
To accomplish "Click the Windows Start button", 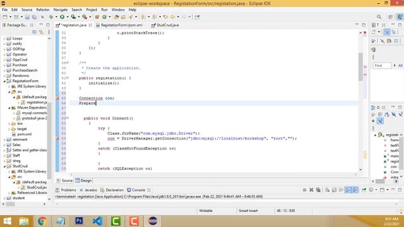I will point(7,221).
